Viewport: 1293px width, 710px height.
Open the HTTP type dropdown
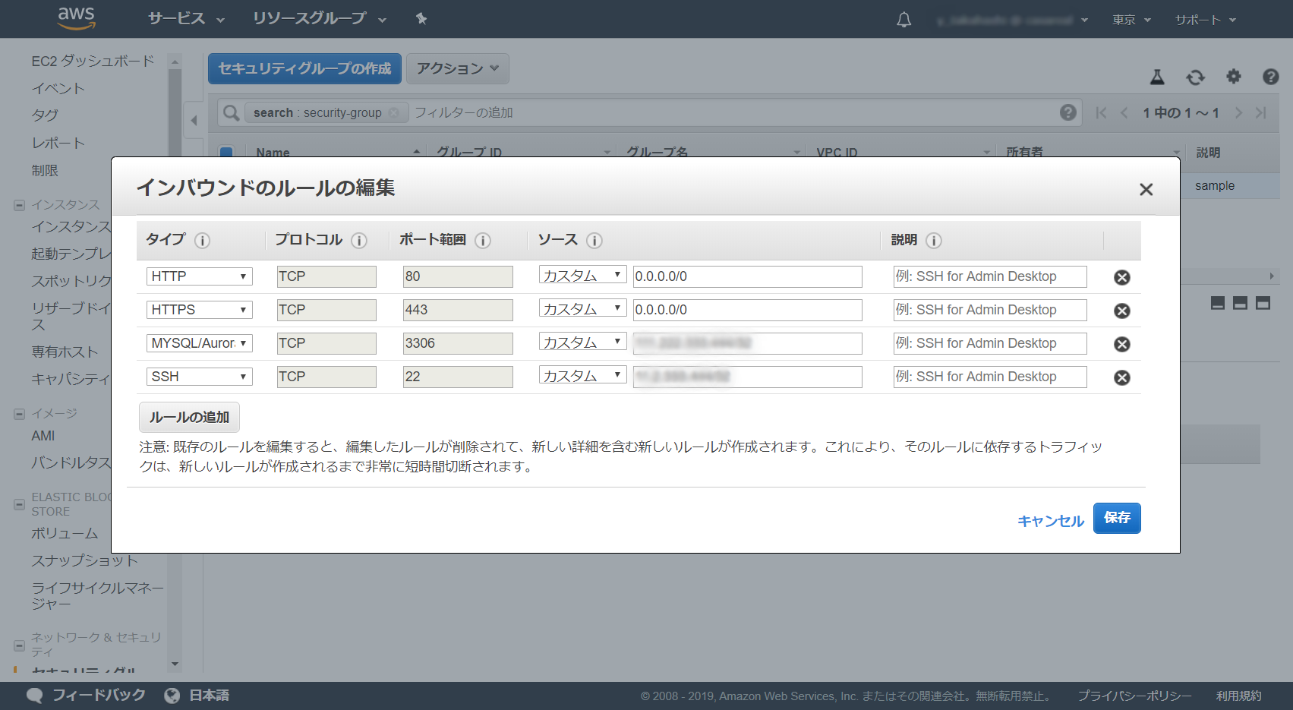pyautogui.click(x=200, y=276)
